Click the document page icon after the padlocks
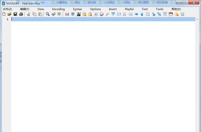 tap(96, 14)
